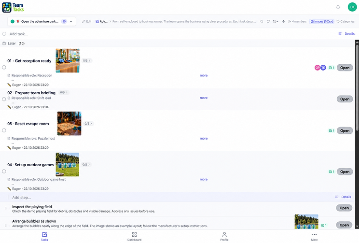359x243 pixels.
Task: Collapse 0/5 steps of Set up outdoor games
Action: pyautogui.click(x=86, y=165)
